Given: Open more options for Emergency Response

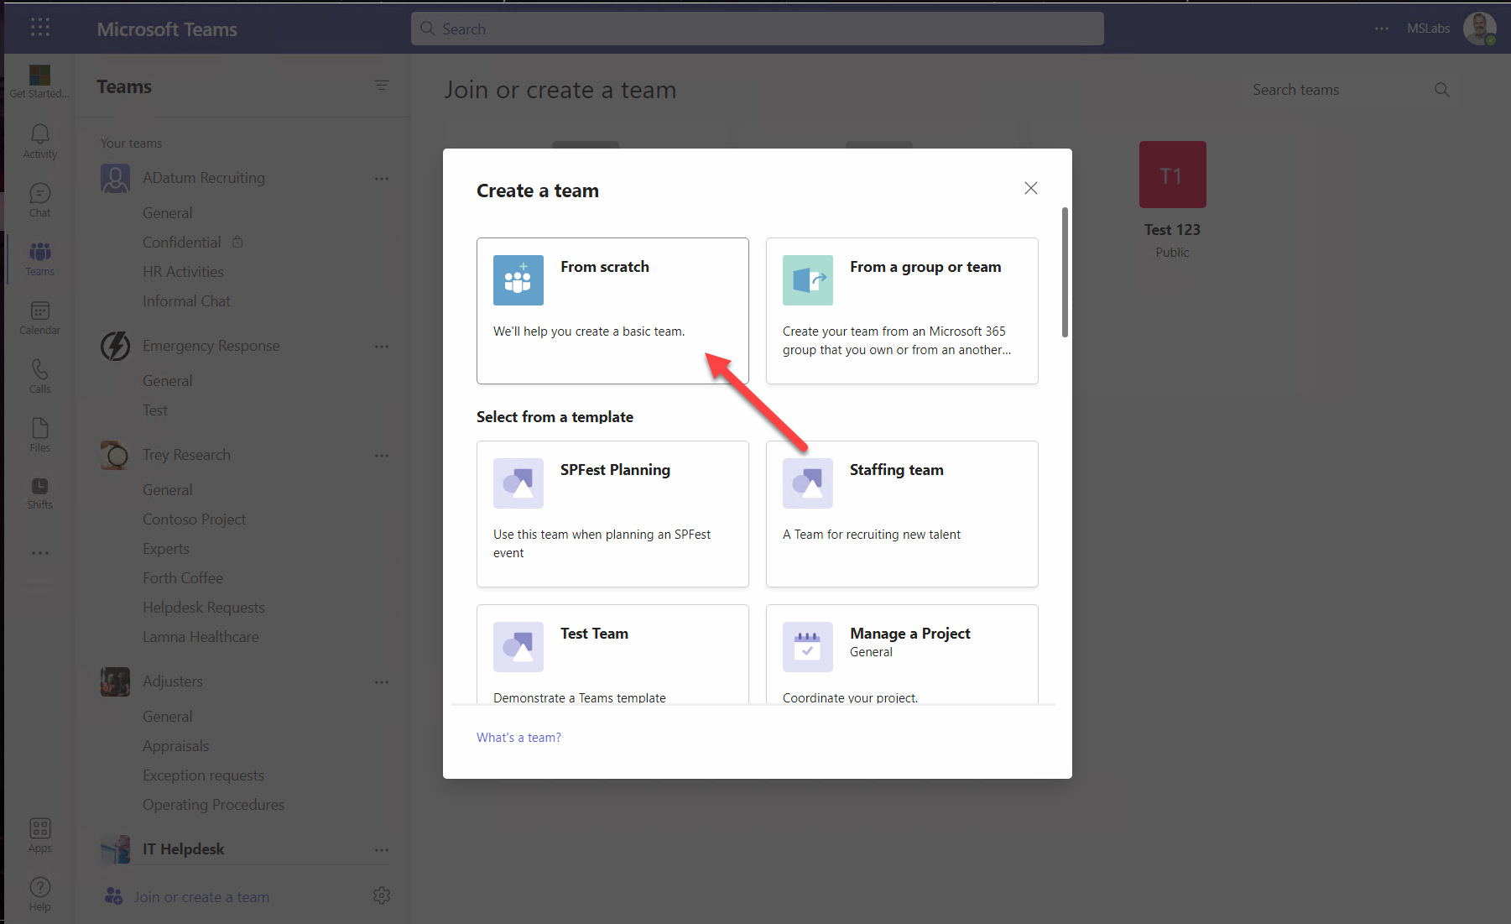Looking at the screenshot, I should [382, 346].
